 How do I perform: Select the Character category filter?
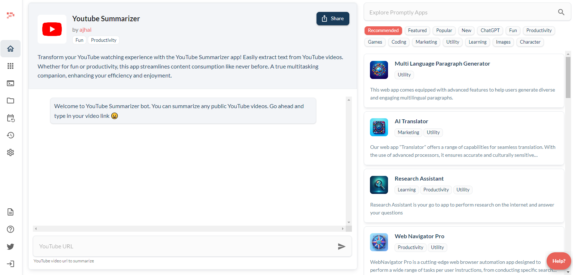click(530, 42)
